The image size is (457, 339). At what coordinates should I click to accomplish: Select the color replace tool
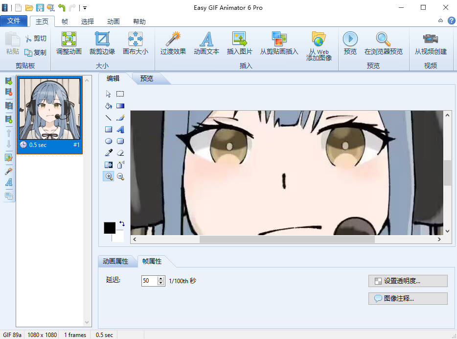tap(109, 165)
